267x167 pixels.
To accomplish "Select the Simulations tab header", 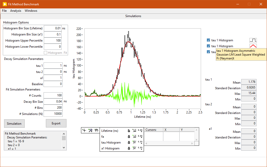I will click(x=133, y=16).
